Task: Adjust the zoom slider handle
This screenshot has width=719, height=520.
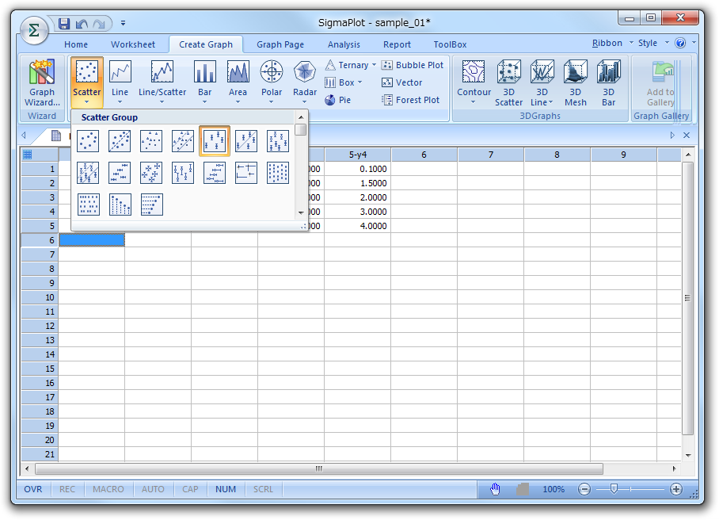Action: point(614,489)
